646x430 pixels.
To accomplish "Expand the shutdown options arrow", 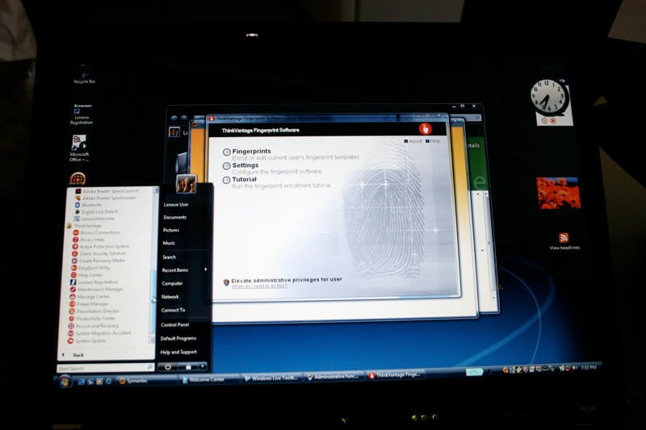I will coord(203,366).
